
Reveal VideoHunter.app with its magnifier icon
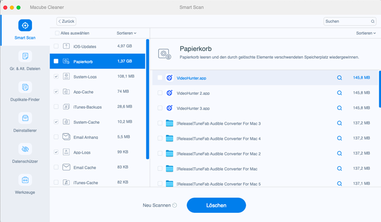coord(340,78)
